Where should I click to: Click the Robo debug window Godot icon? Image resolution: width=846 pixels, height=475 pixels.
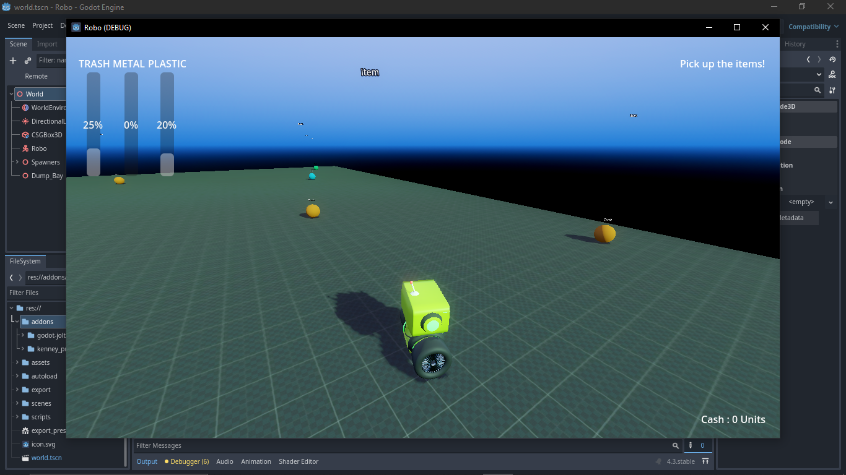[77, 27]
